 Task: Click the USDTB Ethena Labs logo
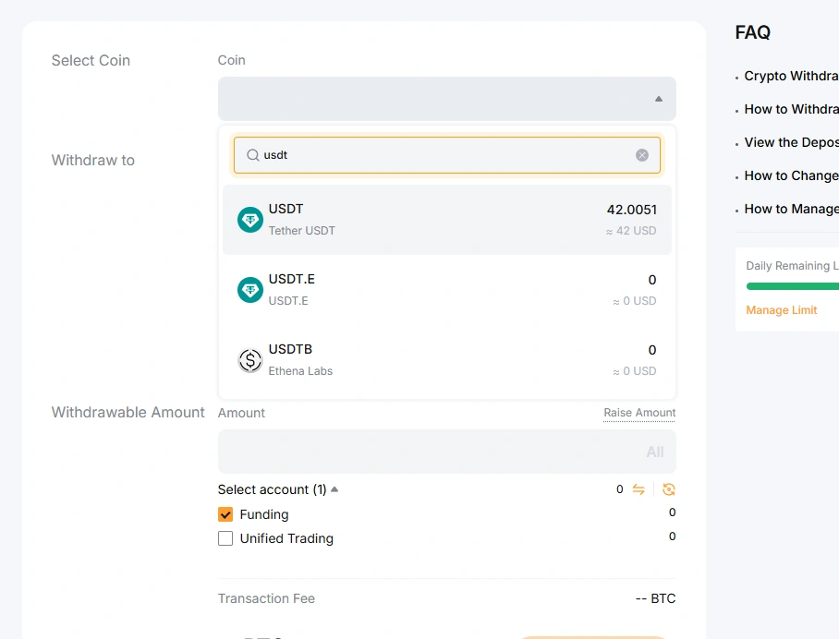point(249,360)
